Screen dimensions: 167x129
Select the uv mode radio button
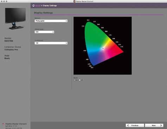pyautogui.click(x=80, y=80)
